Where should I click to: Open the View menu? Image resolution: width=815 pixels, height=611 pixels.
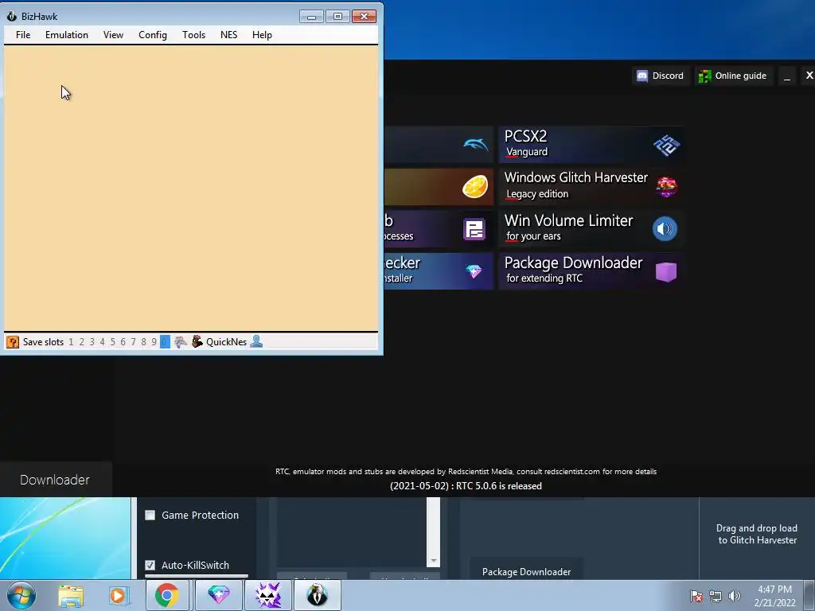pyautogui.click(x=113, y=35)
